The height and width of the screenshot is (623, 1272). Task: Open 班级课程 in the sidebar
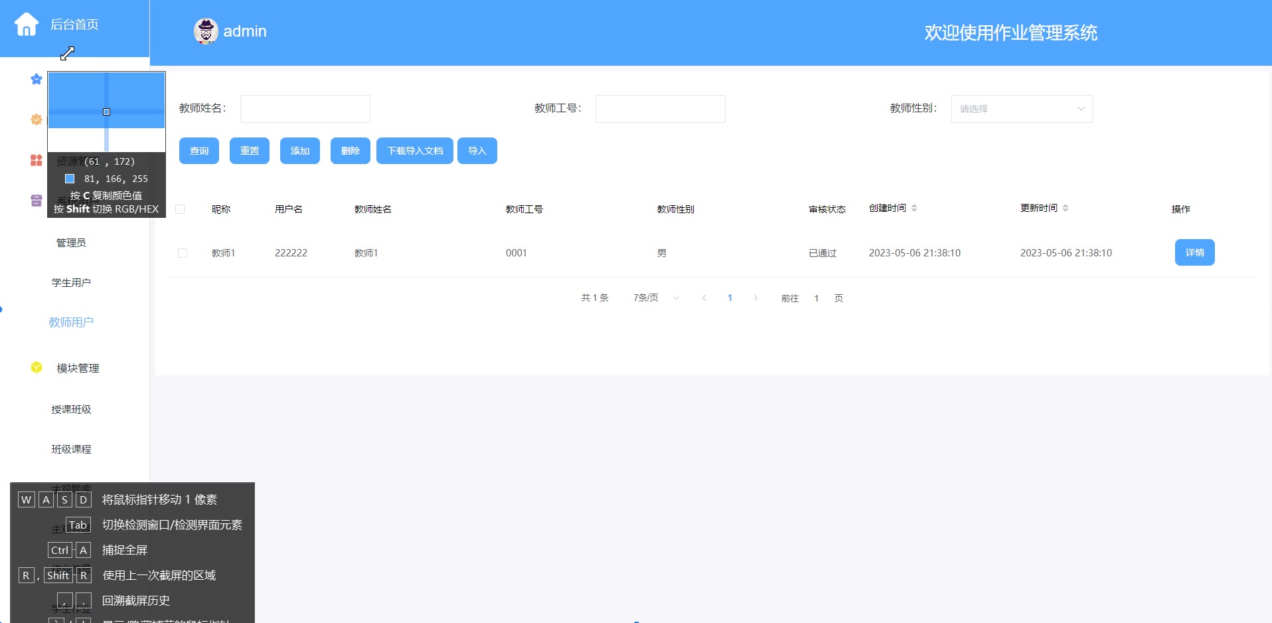71,450
